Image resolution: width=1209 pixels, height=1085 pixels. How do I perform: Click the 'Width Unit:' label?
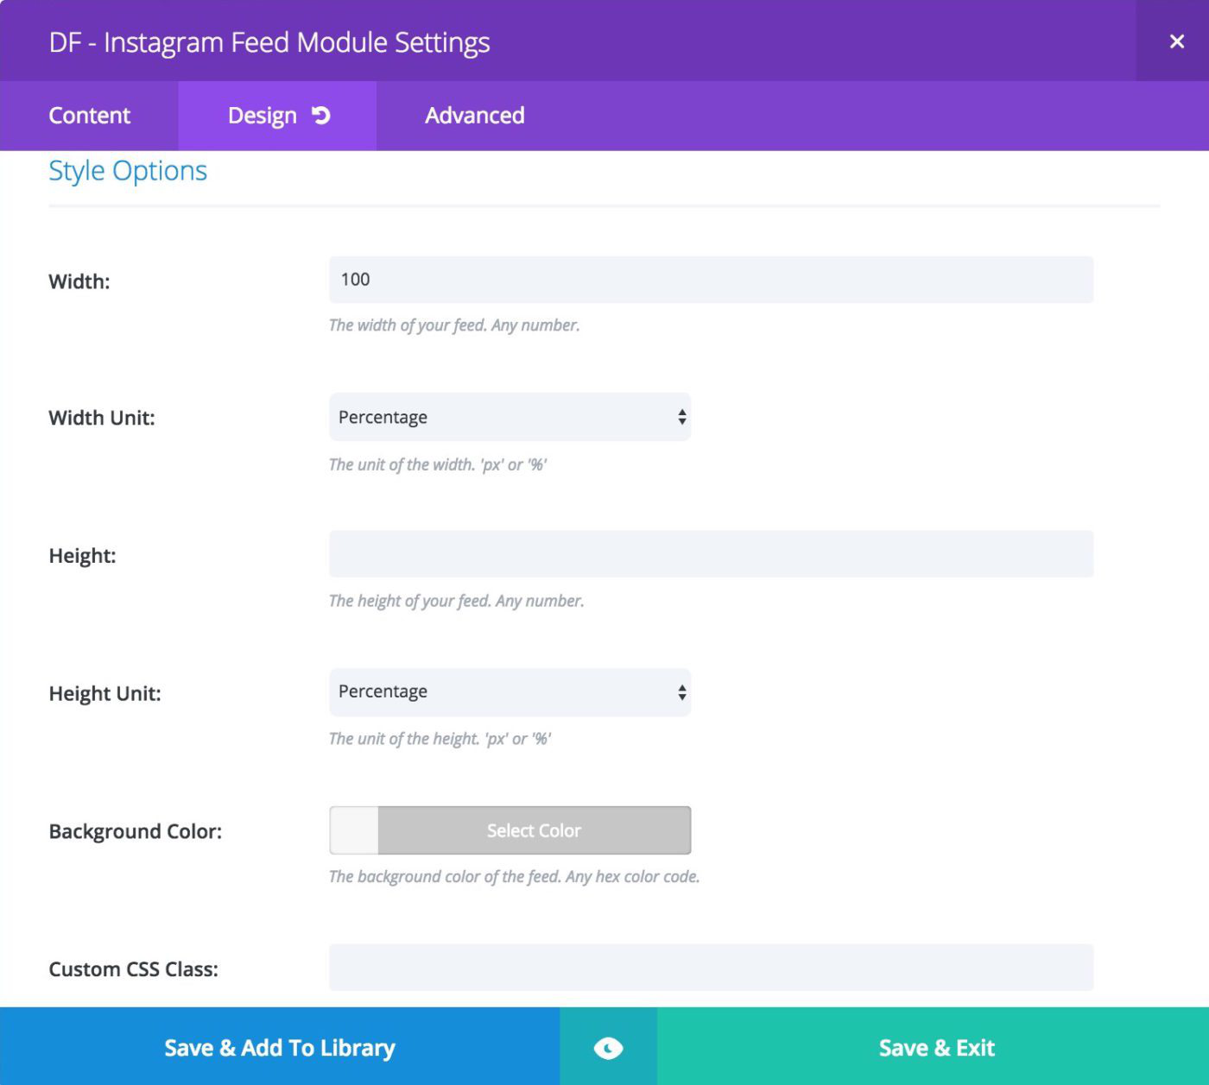pos(102,418)
